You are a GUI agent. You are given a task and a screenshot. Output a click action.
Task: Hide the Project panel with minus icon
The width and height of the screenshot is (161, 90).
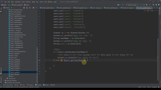36,8
